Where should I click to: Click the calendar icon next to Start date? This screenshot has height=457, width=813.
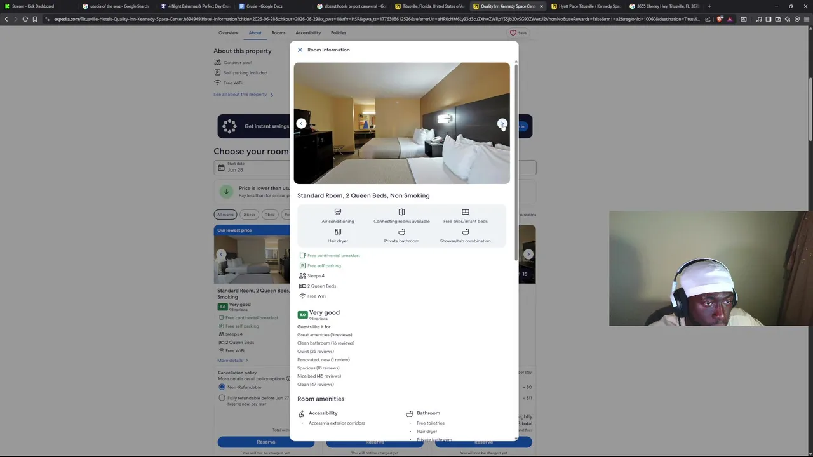click(221, 168)
